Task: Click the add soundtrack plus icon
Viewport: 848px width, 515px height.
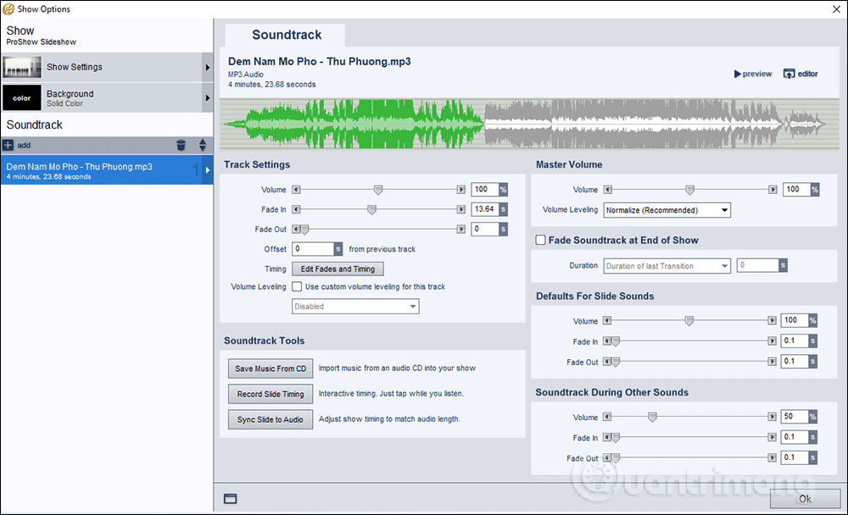Action: (x=8, y=145)
